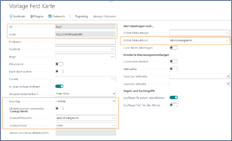Disable In neue Vorlage einfügen toggle
Screen dimensions: 232x141
pyautogui.click(x=59, y=86)
